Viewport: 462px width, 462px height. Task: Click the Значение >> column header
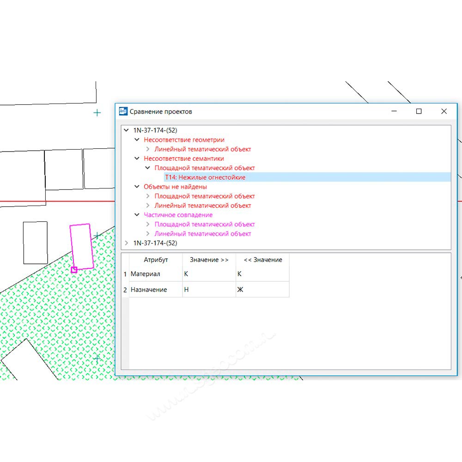(209, 260)
